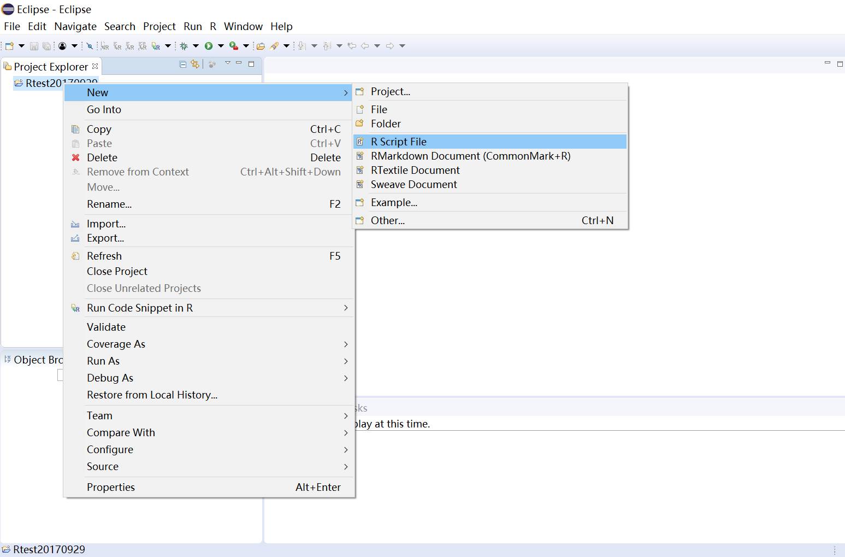
Task: Expand the Debug As submenu
Action: [209, 378]
